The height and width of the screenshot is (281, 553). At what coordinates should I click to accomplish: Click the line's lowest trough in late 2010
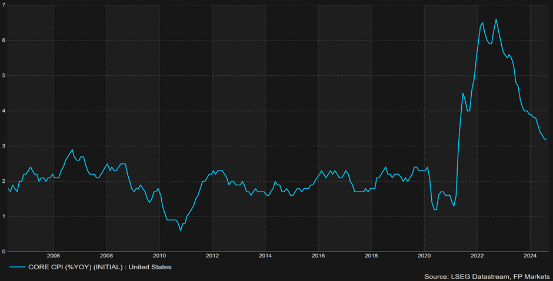[180, 230]
